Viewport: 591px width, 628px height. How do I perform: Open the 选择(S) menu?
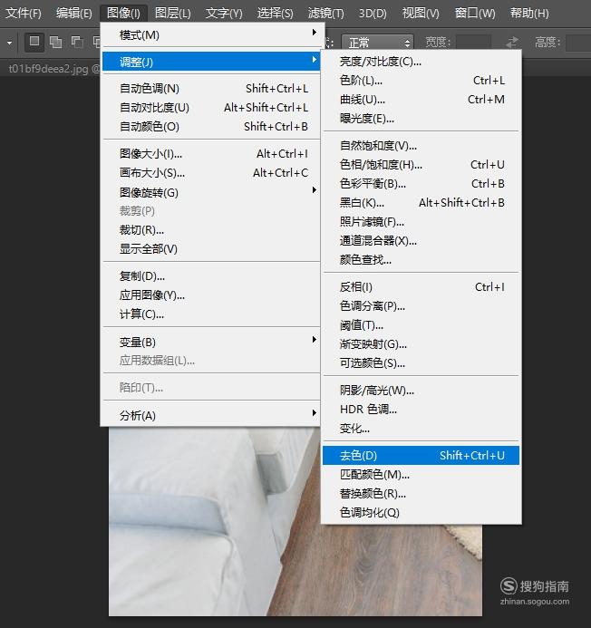pos(275,14)
